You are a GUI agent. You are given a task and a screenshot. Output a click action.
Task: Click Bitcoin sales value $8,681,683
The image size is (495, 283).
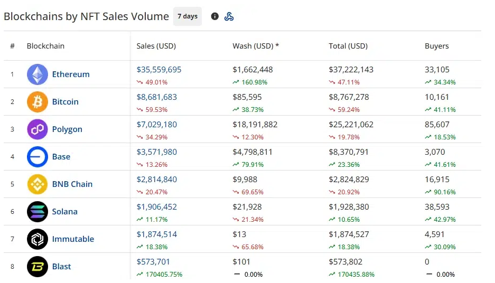156,97
